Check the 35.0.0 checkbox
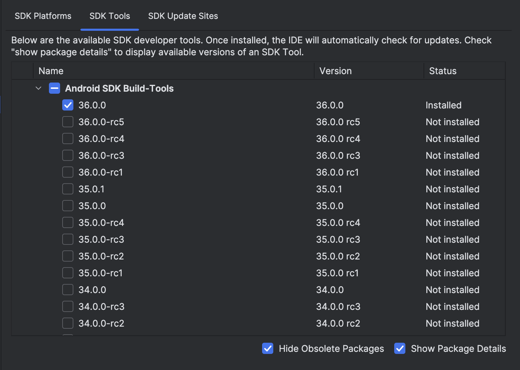The width and height of the screenshot is (520, 370). (68, 206)
